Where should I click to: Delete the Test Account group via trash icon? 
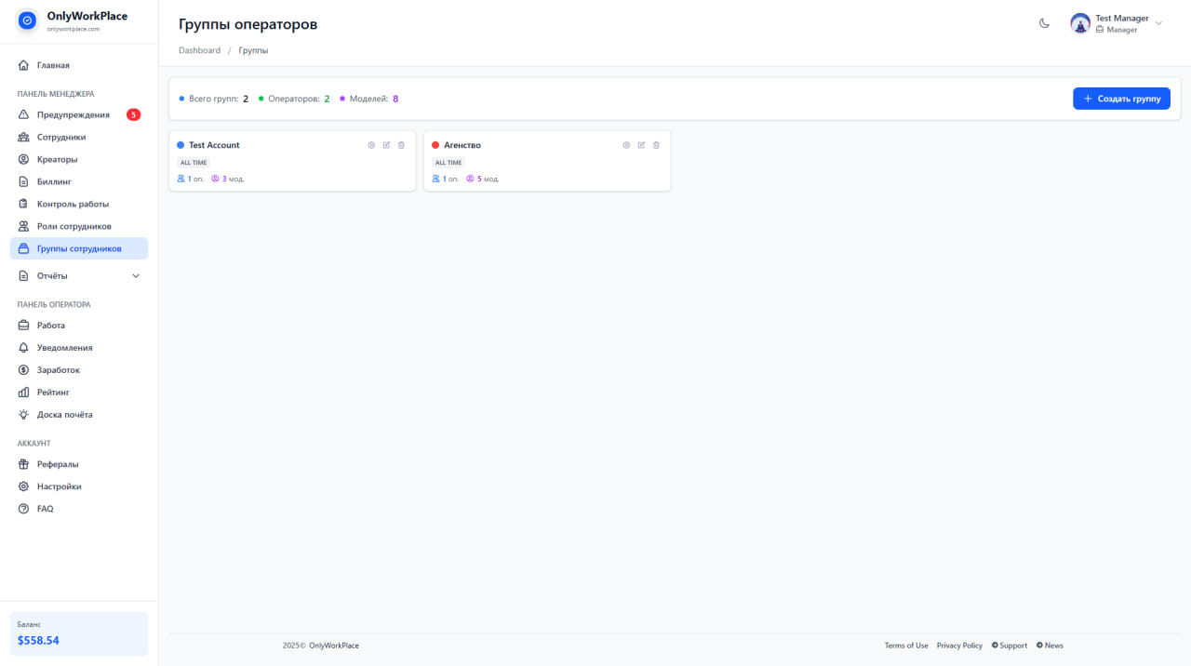coord(401,145)
